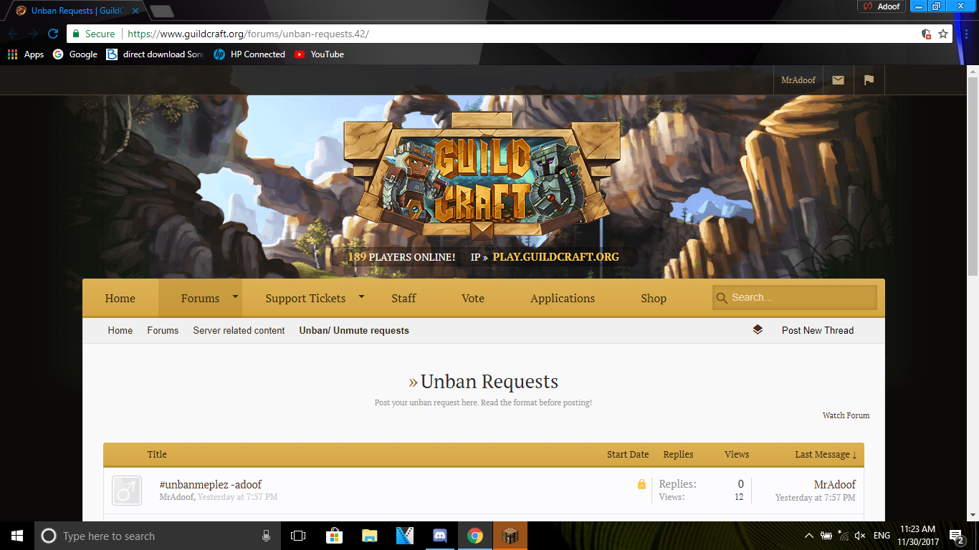Image resolution: width=979 pixels, height=550 pixels.
Task: Sort threads by Views column
Action: point(737,454)
